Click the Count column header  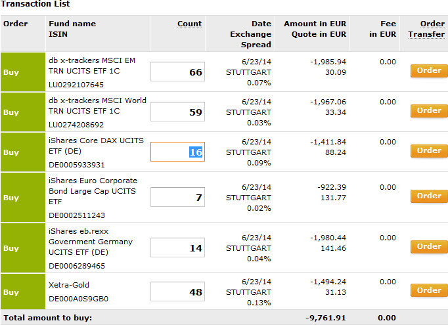[189, 24]
